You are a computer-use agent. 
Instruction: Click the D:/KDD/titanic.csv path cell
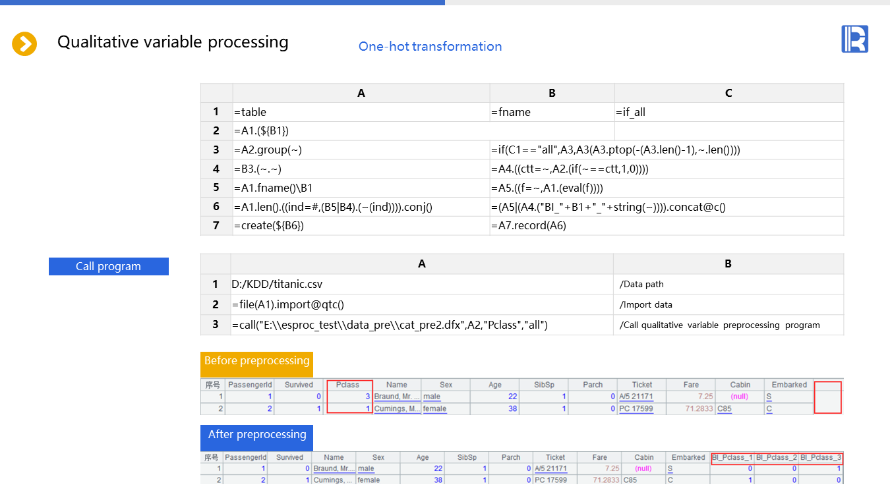click(421, 284)
